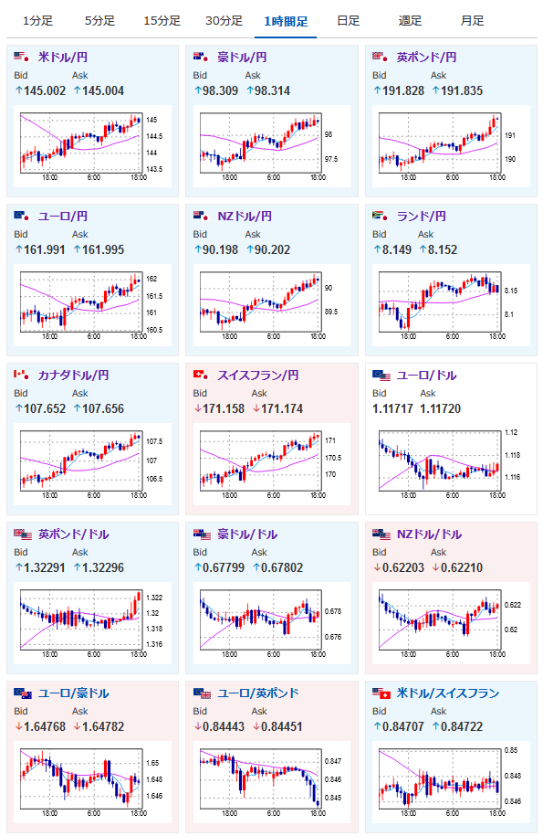
Task: Click the EU-Japan flag icon beside ユーロ/円
Action: coord(21,216)
